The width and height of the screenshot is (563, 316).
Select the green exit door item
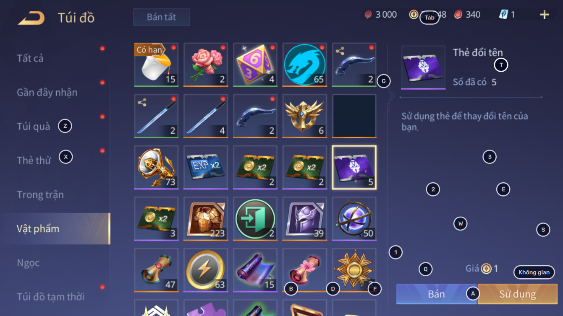255,219
